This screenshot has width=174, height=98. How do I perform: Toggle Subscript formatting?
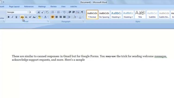[x=26, y=17]
